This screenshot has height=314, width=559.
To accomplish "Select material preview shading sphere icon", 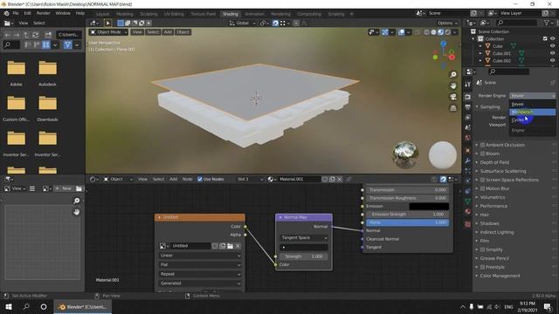I will tap(440, 32).
